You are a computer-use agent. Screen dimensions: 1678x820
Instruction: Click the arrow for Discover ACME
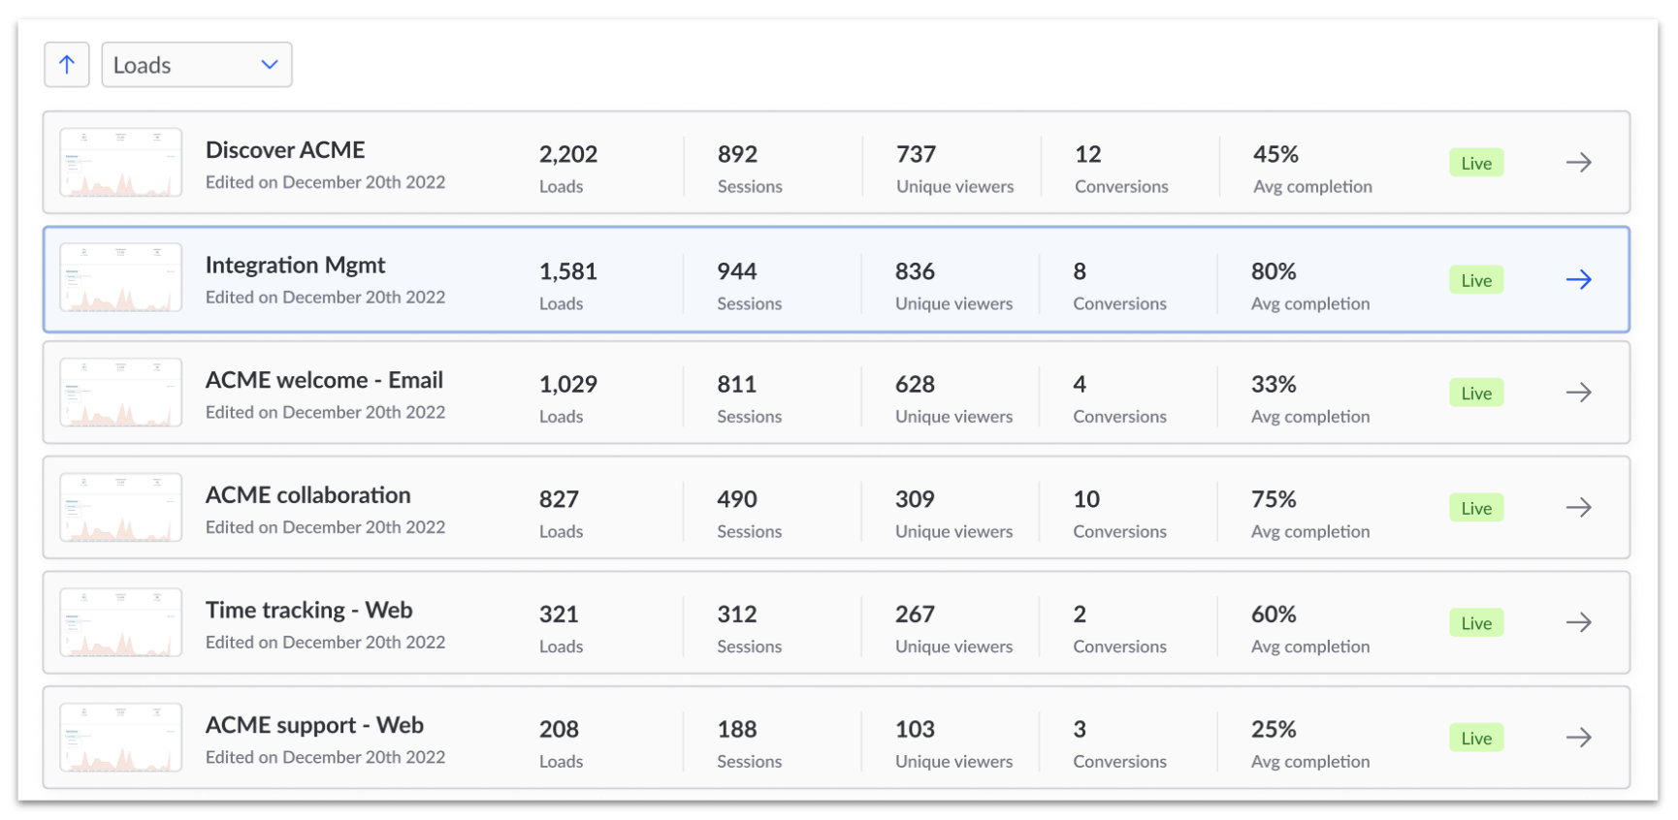click(1578, 163)
